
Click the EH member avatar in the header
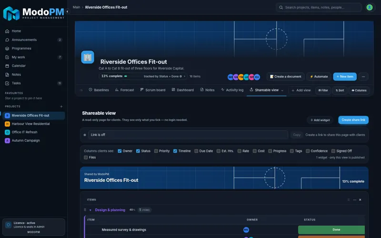point(257,77)
